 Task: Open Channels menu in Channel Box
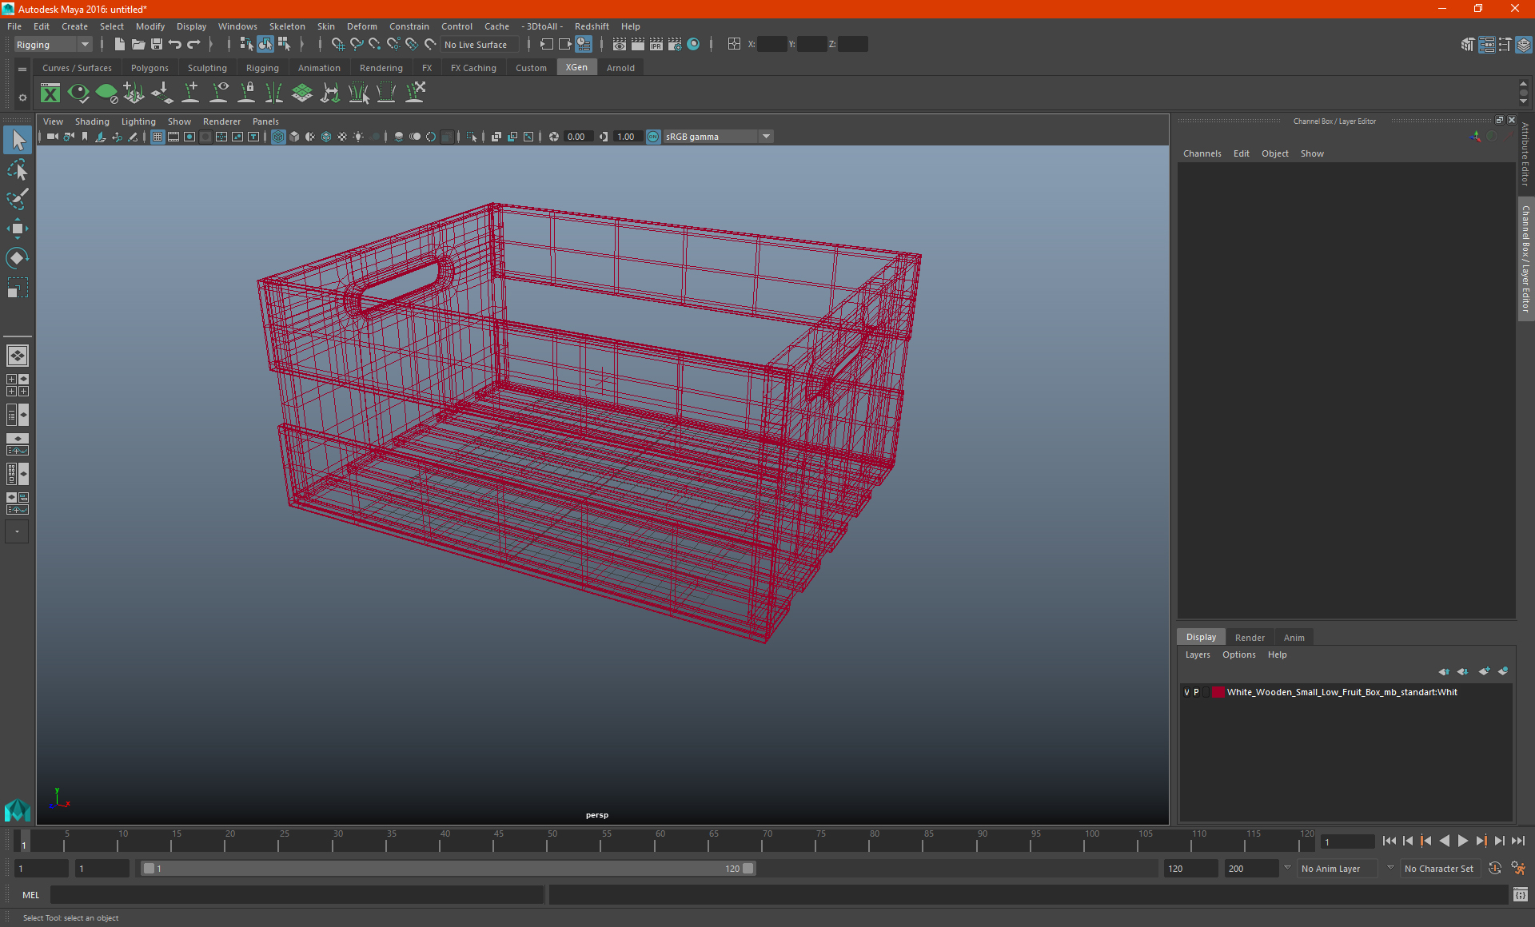click(1202, 153)
